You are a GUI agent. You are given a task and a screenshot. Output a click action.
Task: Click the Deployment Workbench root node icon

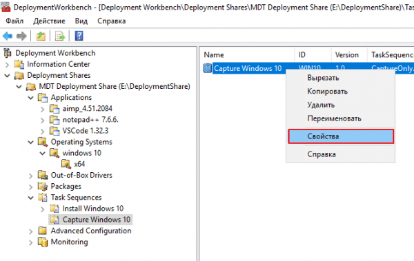[x=8, y=53]
